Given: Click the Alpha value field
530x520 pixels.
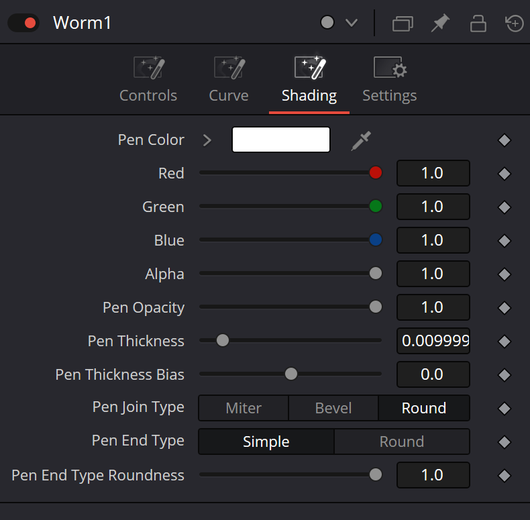Looking at the screenshot, I should point(433,274).
